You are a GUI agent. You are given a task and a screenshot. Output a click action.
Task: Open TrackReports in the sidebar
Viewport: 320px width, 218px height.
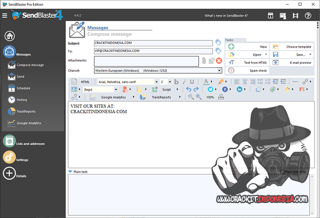pos(26,111)
